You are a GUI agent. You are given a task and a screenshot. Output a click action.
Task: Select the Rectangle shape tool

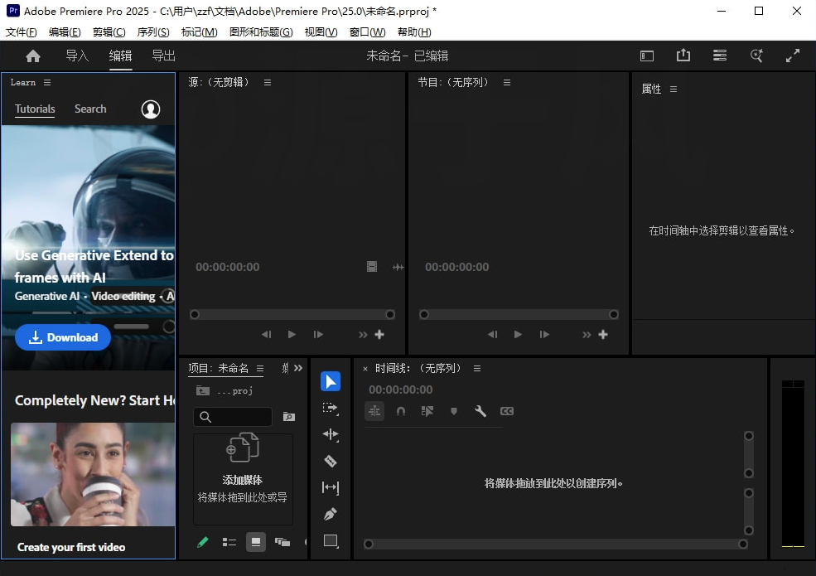coord(330,541)
